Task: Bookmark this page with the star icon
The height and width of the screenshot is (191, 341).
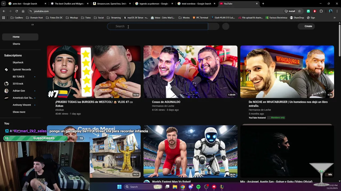Action: [x=299, y=11]
